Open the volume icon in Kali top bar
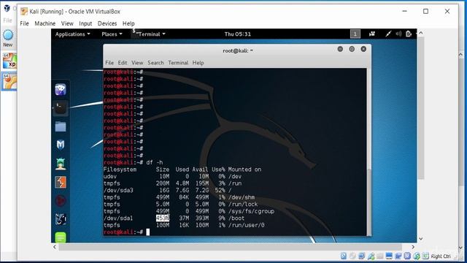Screen dimensions: 467x263 click(398, 34)
